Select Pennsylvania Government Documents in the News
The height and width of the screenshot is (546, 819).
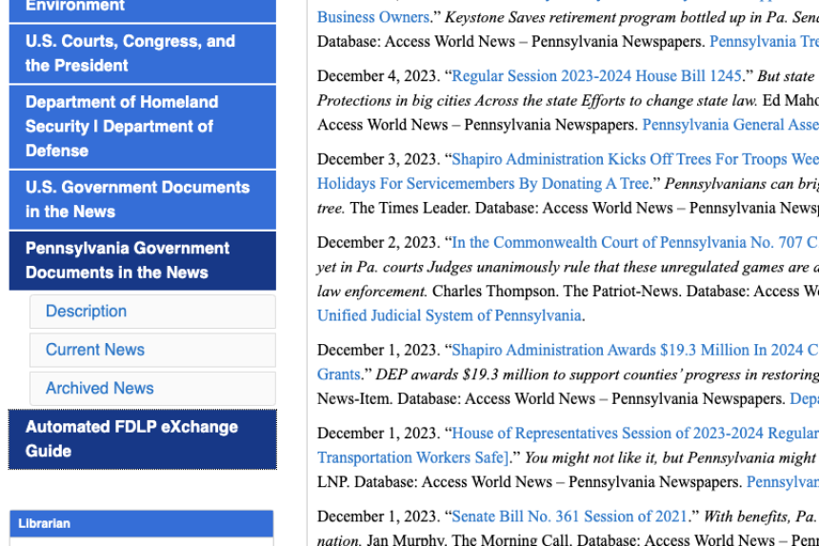142,260
